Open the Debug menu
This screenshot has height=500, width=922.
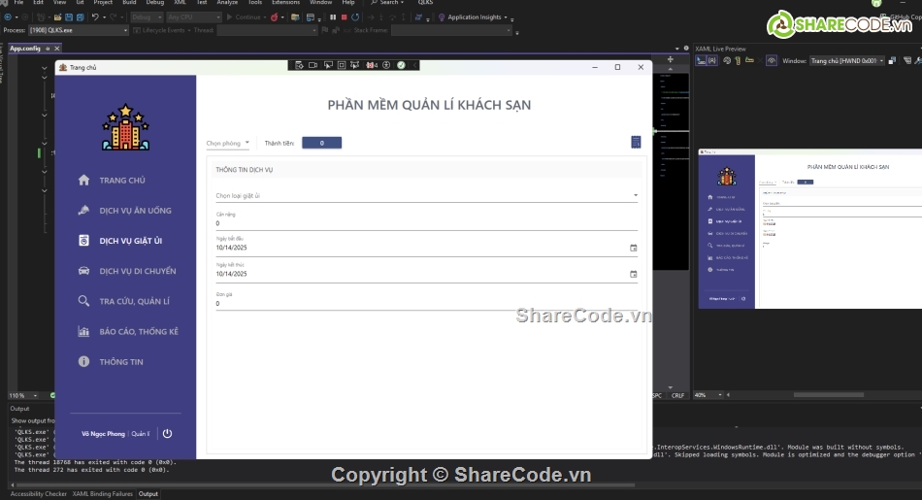pos(154,3)
